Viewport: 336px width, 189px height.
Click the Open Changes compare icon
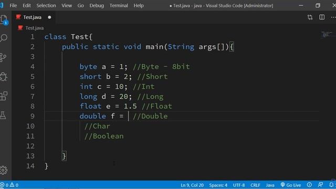[x=310, y=17]
